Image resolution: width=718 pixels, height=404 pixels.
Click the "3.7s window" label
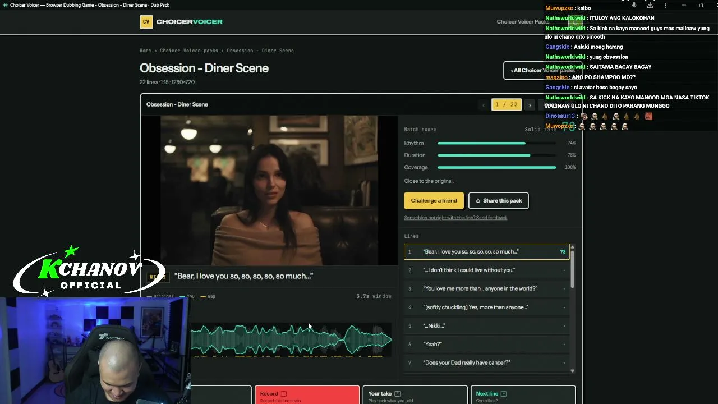[x=374, y=296]
